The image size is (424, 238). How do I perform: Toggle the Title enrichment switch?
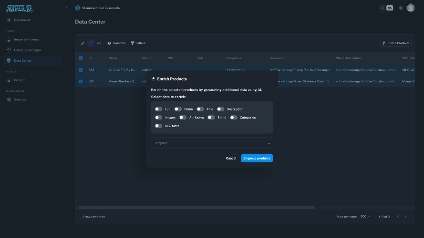[x=200, y=109]
